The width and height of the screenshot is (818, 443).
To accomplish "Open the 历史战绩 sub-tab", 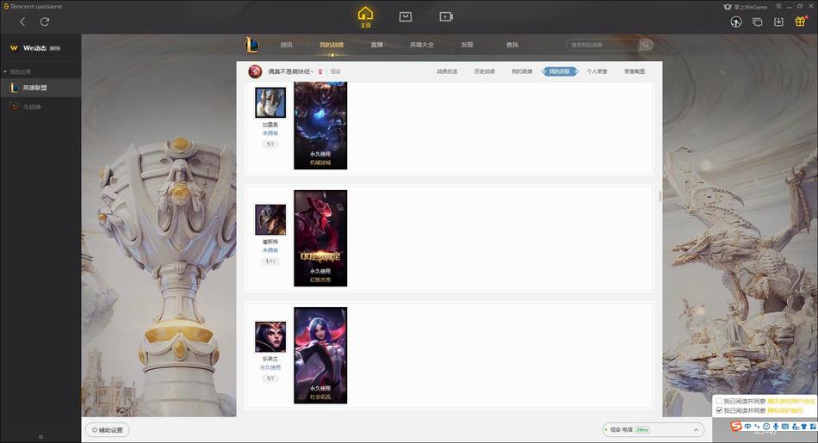I will [485, 71].
